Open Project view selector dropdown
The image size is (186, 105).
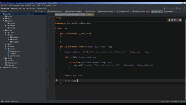(x=11, y=11)
